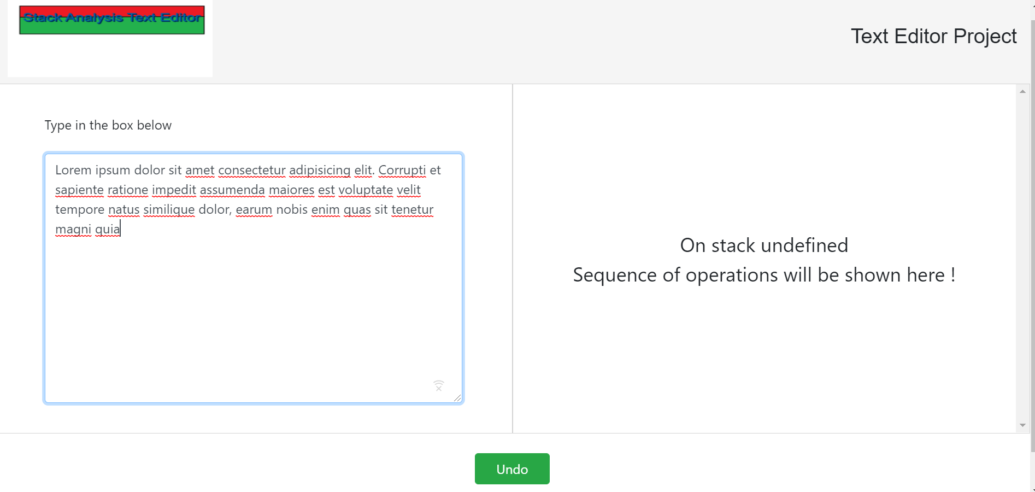This screenshot has height=492, width=1035.
Task: Click the Text Editor Project heading
Action: (x=933, y=36)
